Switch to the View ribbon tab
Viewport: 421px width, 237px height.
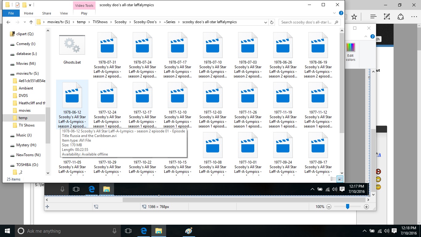click(x=64, y=13)
